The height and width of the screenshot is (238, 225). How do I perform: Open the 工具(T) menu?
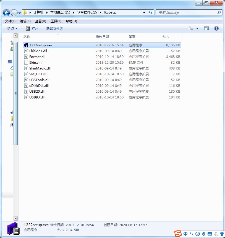[56, 21]
